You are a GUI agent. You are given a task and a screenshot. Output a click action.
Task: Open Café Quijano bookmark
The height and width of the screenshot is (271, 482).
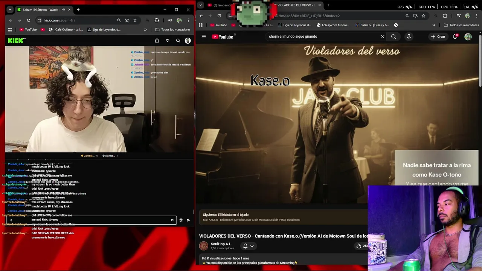pyautogui.click(x=66, y=29)
